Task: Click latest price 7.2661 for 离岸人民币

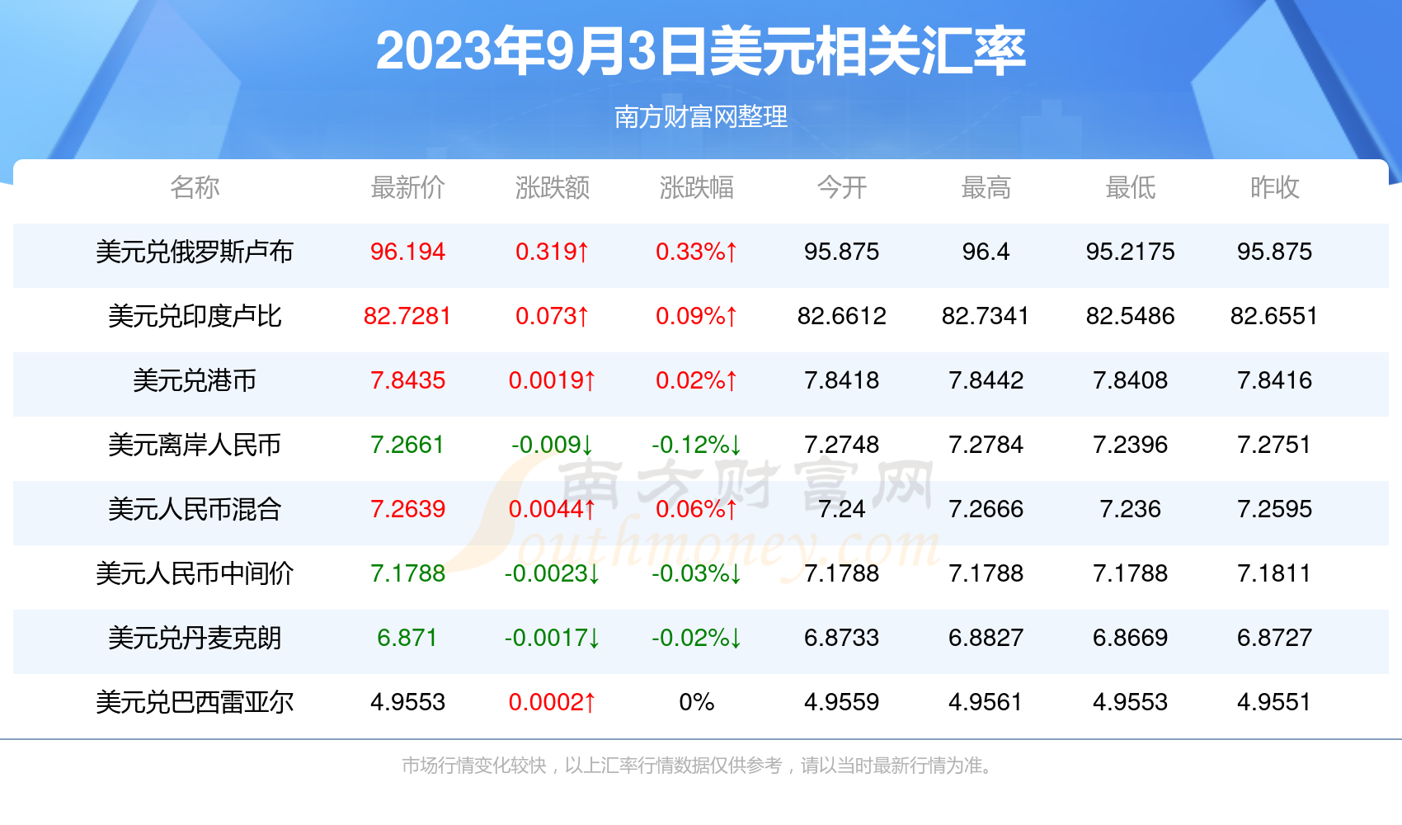Action: (x=407, y=445)
